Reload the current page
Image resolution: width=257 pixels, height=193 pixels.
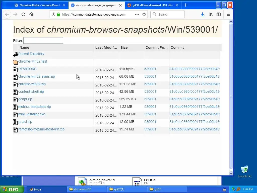tap(23, 14)
